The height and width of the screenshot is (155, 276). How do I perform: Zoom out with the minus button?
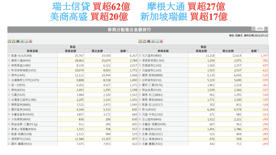(x=253, y=29)
